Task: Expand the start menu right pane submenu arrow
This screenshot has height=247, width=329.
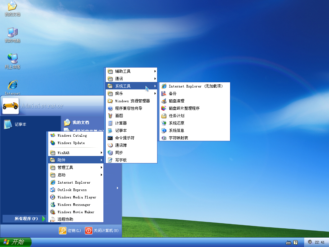Action: point(118,188)
